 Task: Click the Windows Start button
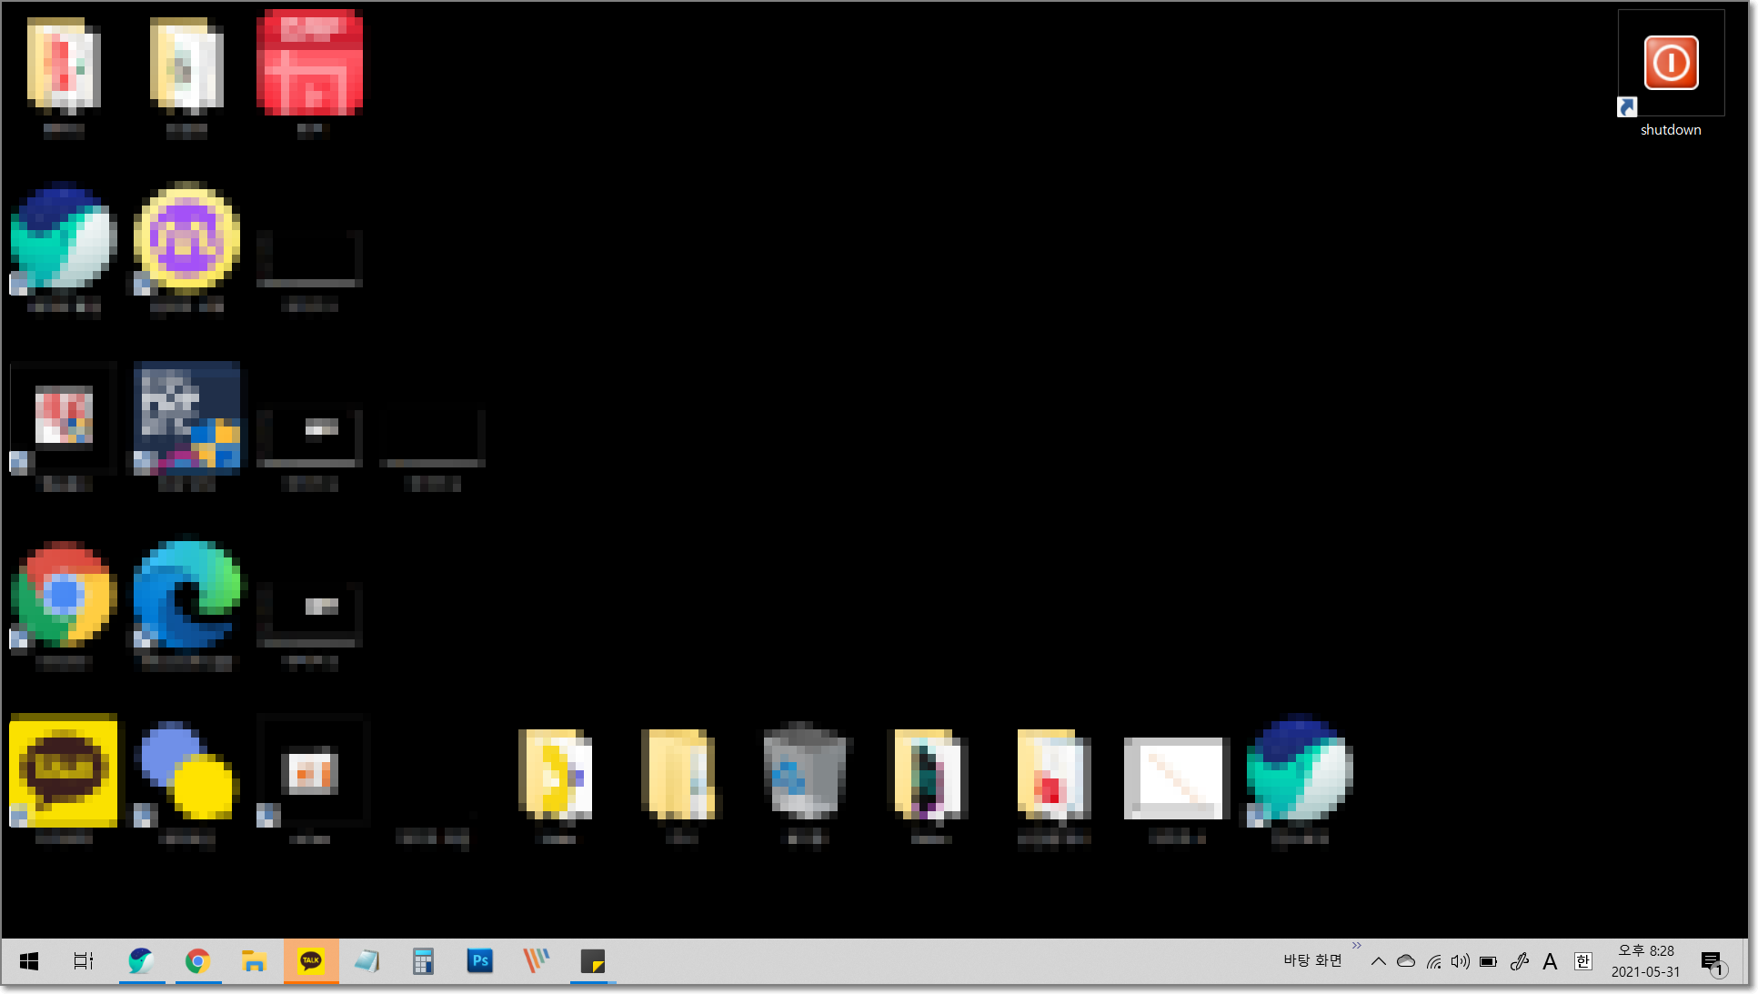tap(29, 961)
